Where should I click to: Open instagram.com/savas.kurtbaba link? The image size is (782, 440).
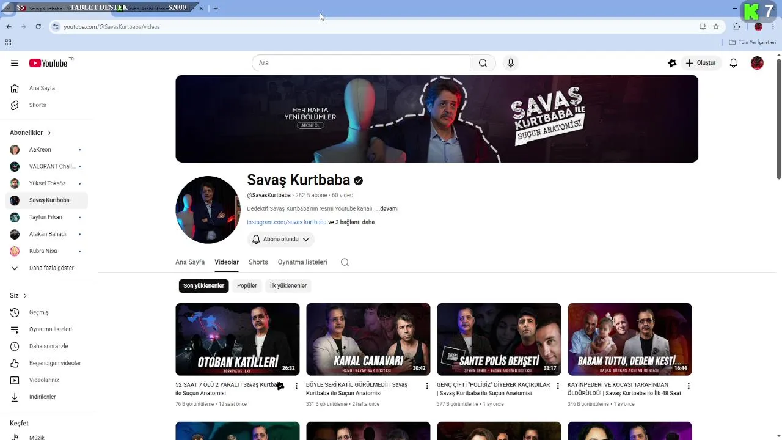pos(287,222)
